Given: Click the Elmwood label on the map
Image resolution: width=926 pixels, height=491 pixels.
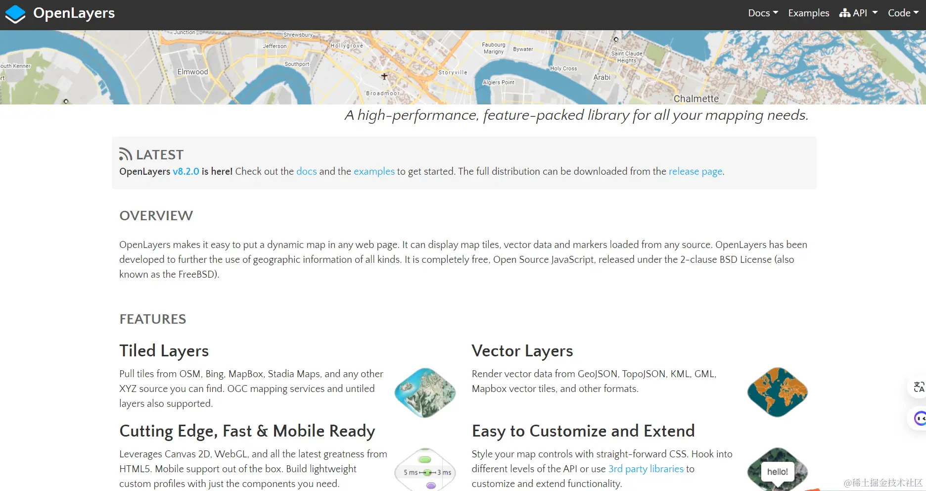Looking at the screenshot, I should (192, 72).
